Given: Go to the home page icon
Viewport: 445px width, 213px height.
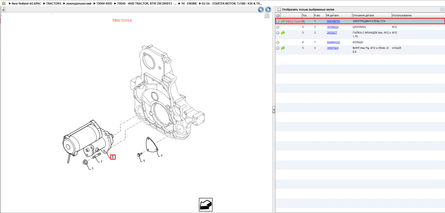Looking at the screenshot, I should (4, 4).
